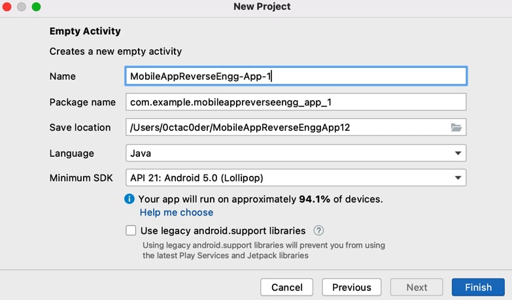The height and width of the screenshot is (300, 512).
Task: Enable Use legacy android.support libraries checkbox
Action: point(131,231)
